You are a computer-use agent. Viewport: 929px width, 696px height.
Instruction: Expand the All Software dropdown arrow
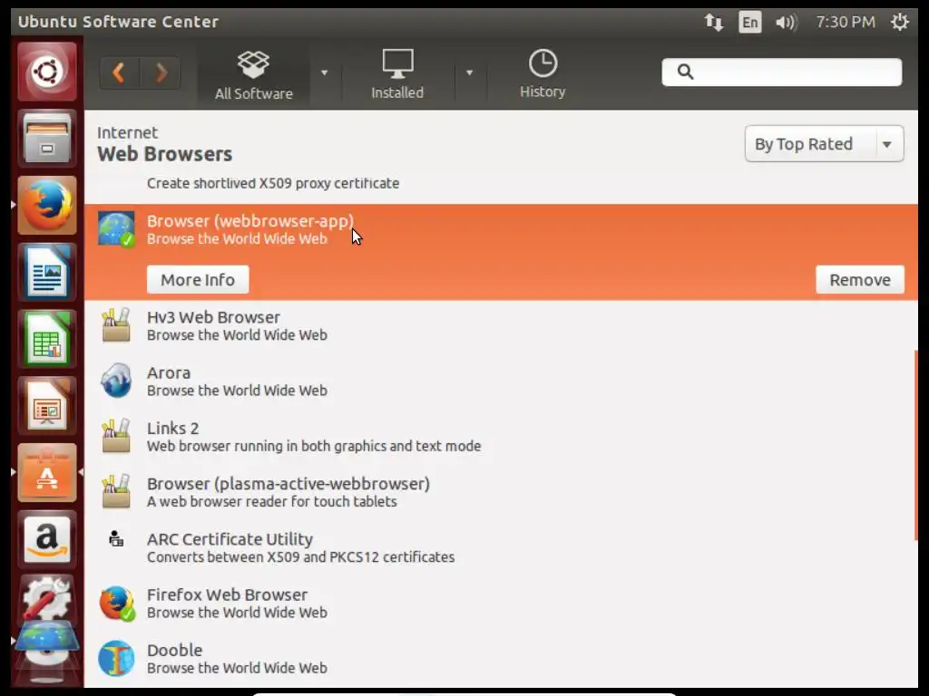coord(324,72)
